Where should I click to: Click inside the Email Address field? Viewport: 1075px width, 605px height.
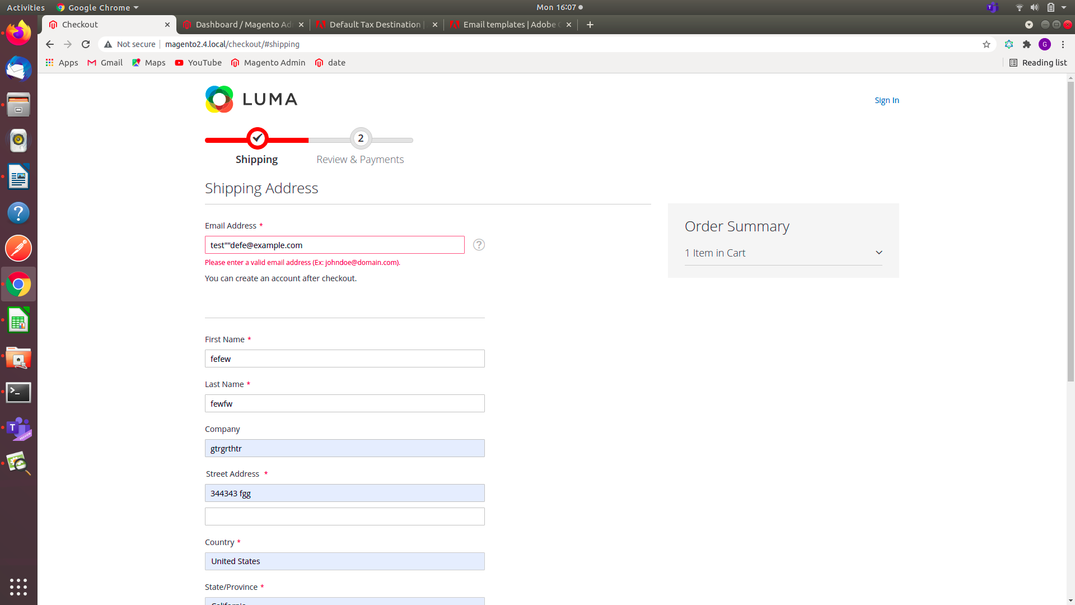pyautogui.click(x=334, y=245)
